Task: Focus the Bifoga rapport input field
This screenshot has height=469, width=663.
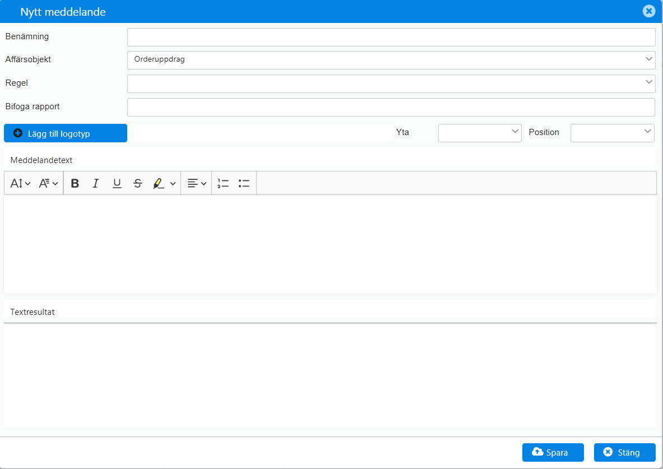Action: [x=391, y=108]
